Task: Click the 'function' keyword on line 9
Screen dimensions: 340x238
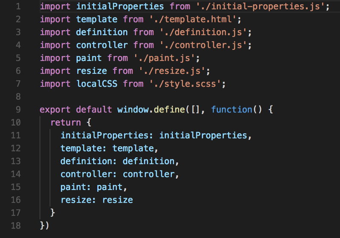Action: [x=232, y=110]
